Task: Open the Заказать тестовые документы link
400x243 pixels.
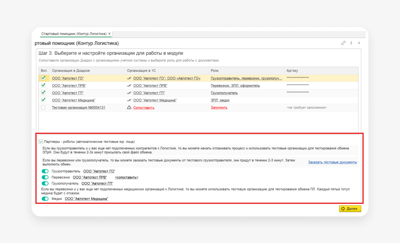Action: click(x=332, y=162)
